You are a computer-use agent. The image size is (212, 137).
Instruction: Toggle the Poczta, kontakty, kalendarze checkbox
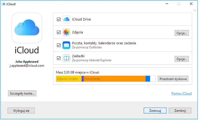coord(59,45)
